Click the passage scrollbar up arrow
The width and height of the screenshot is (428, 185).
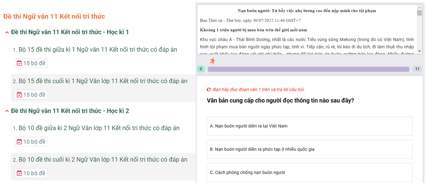[419, 7]
